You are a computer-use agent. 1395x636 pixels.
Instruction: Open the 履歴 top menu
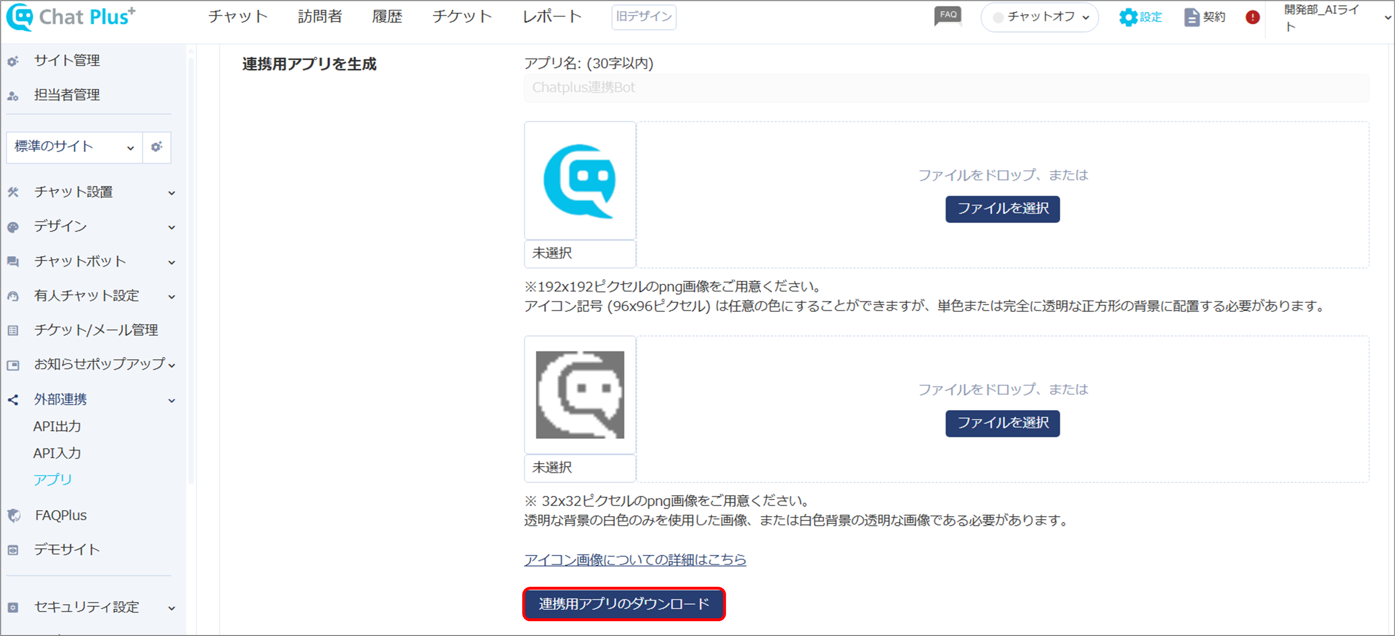coord(387,16)
